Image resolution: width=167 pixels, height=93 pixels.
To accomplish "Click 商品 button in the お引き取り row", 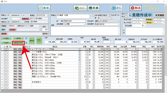I will [15, 82].
